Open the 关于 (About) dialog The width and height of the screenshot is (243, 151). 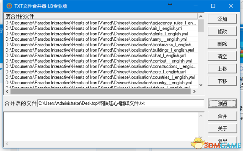coord(222,128)
